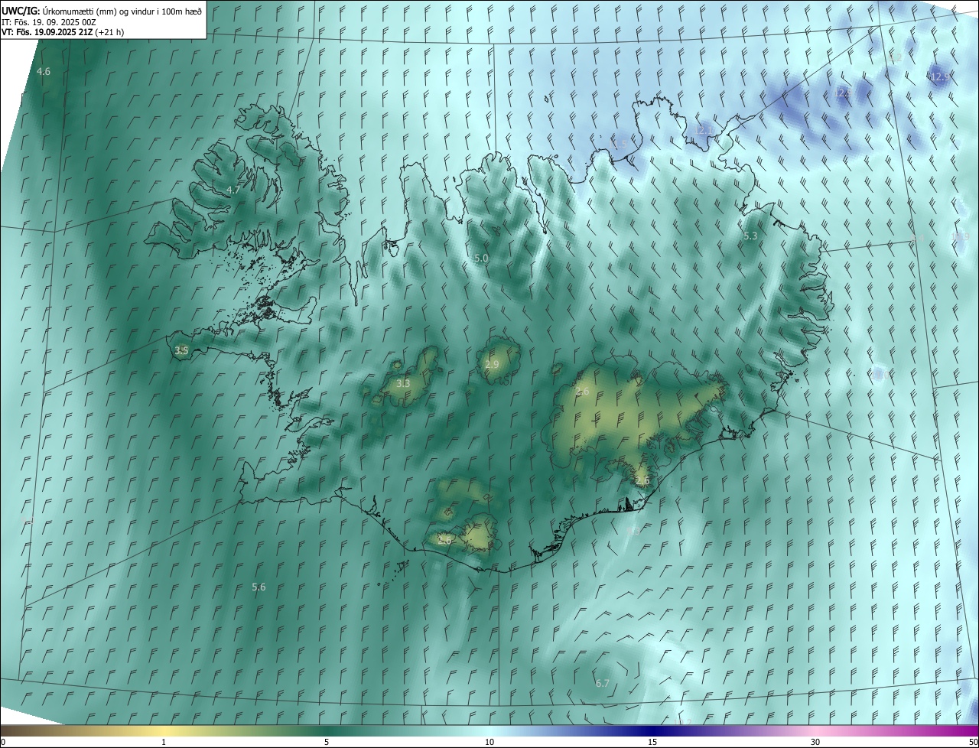The height and width of the screenshot is (748, 979).
Task: Click the 3.3 value label on the glacier
Action: tap(404, 384)
